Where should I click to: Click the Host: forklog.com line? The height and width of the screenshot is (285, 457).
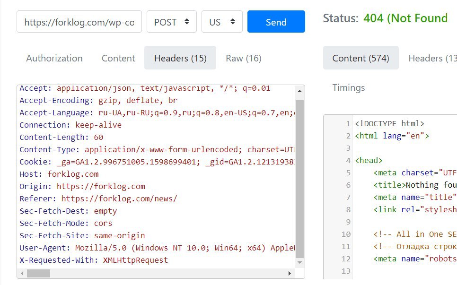click(x=59, y=174)
